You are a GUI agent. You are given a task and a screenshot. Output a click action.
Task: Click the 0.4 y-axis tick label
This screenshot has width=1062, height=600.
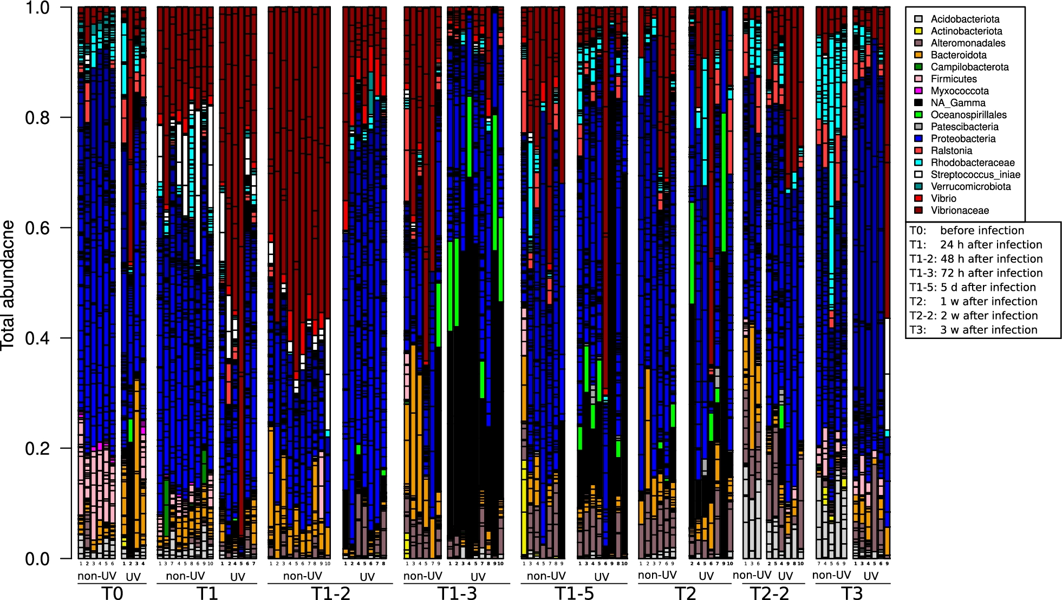(37, 338)
